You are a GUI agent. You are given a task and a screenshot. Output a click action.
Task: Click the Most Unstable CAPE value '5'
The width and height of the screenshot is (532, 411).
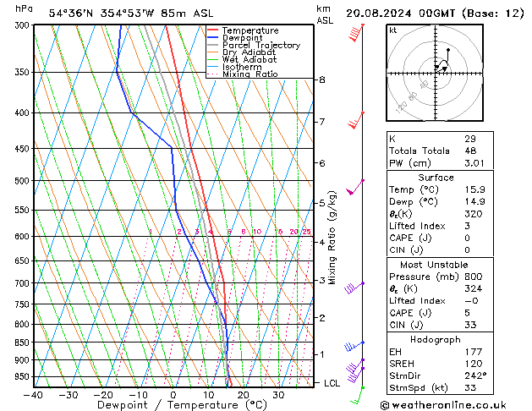click(x=467, y=313)
